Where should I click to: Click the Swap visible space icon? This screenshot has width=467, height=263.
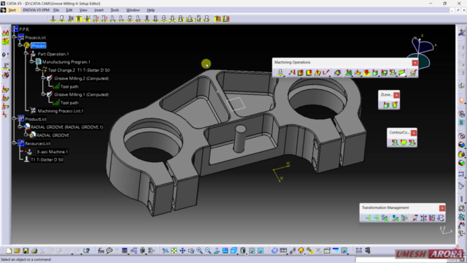[x=260, y=251]
